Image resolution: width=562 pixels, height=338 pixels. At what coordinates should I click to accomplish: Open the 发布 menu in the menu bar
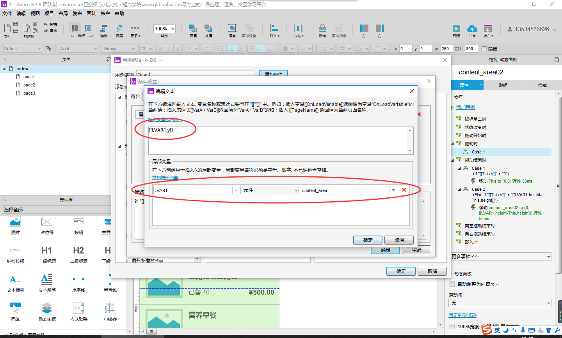tap(77, 14)
